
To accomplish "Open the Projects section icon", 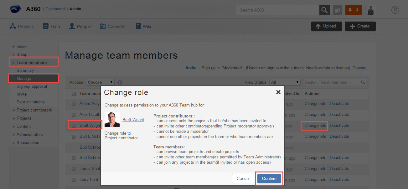I will pyautogui.click(x=13, y=26).
